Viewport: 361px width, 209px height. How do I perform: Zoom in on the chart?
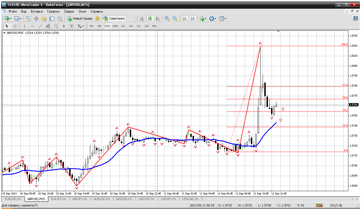[x=167, y=18]
